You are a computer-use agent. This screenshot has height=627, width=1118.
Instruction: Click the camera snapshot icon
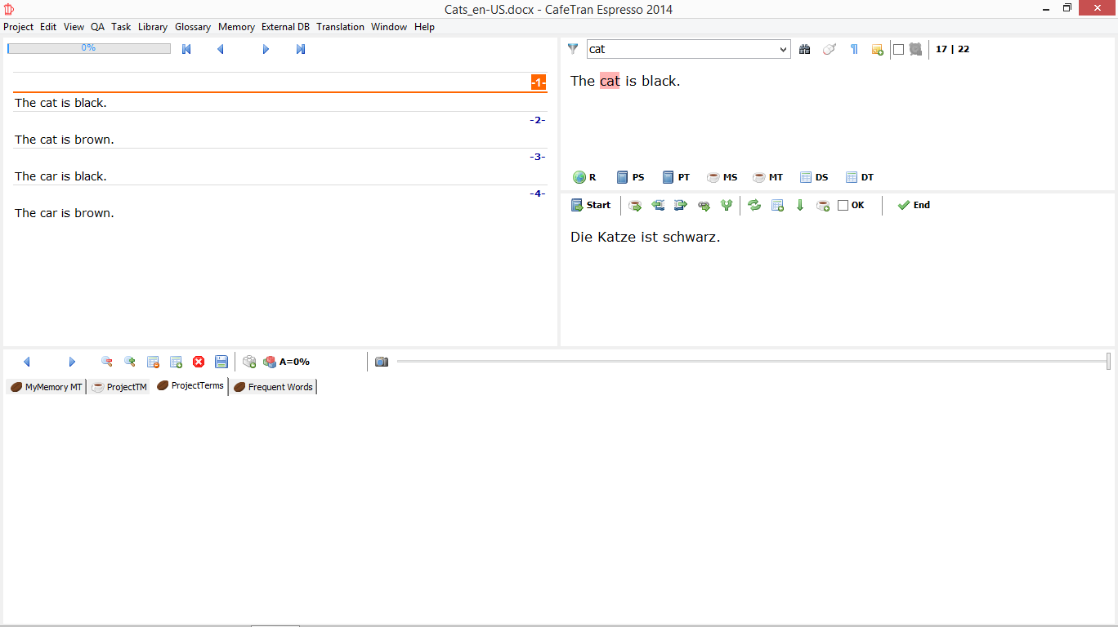(382, 362)
